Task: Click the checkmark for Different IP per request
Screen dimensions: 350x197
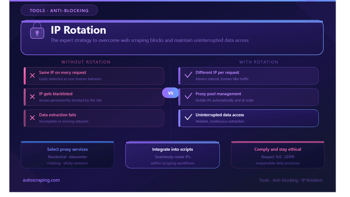Action: tap(189, 75)
